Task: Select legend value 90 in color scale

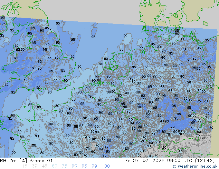Action: coord(74,166)
